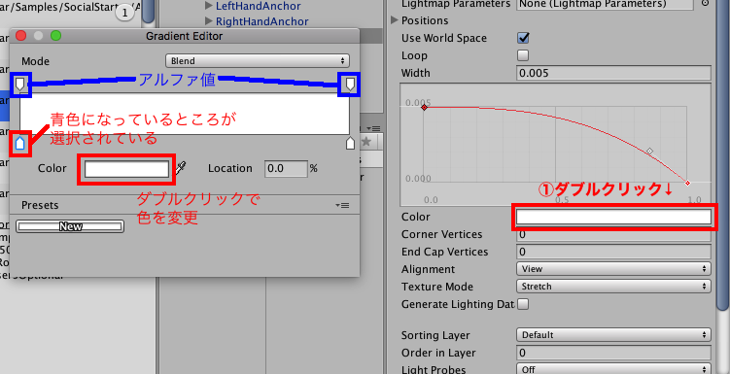Select the right alpha key marker
This screenshot has height=374, width=730.
pyautogui.click(x=350, y=85)
